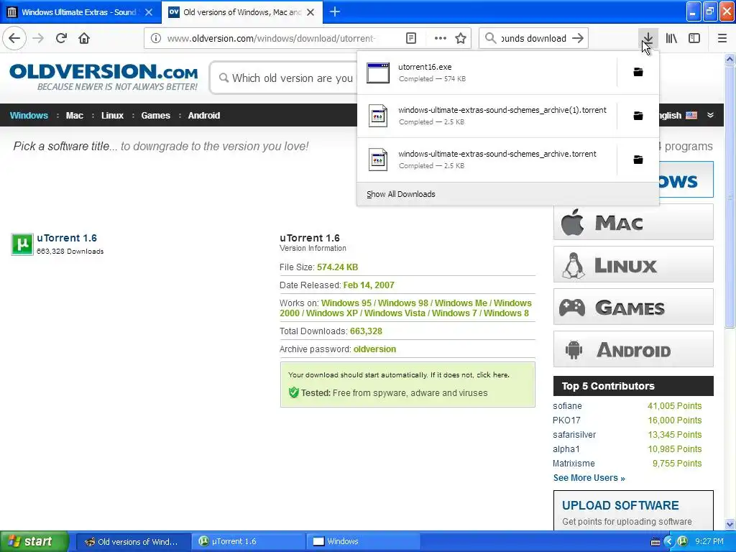Click the uTorrent tray icon

tap(683, 541)
